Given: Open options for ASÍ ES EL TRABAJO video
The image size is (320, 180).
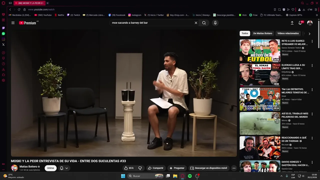Looking at the screenshot, I should [312, 114].
